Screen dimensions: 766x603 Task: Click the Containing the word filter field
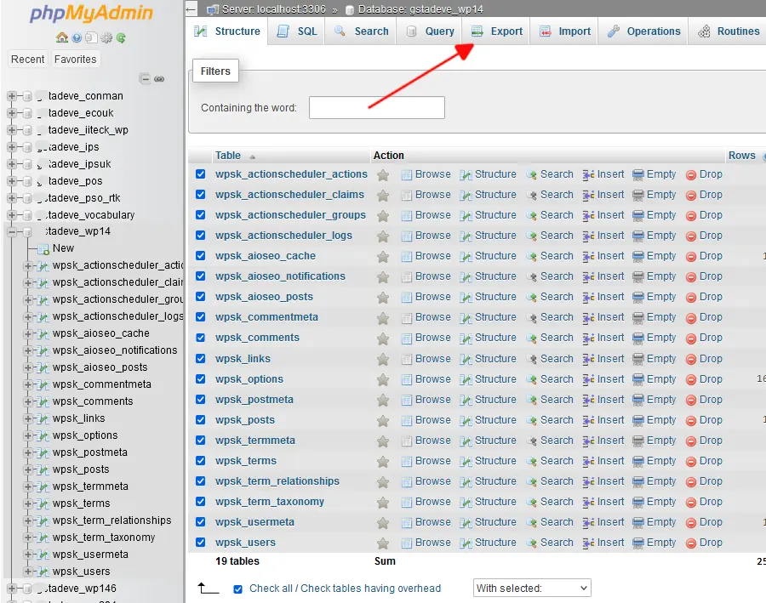[377, 107]
